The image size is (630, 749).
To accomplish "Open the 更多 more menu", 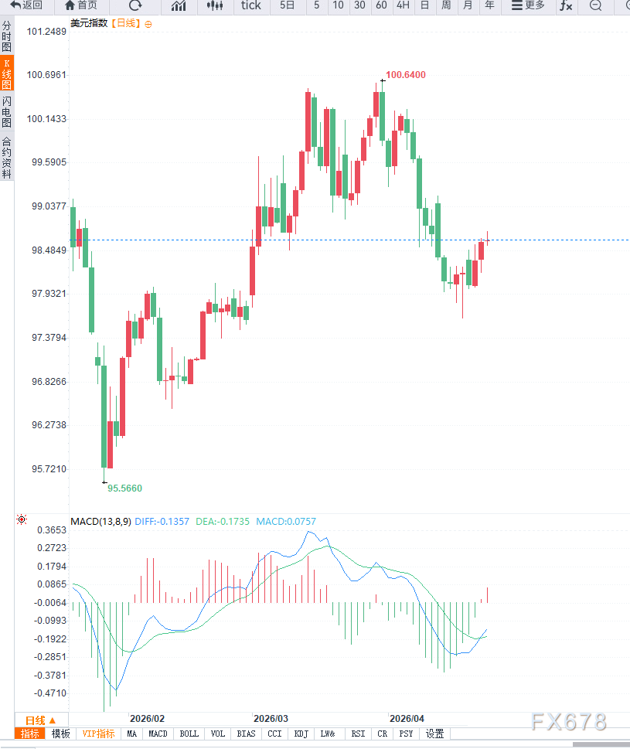I will pyautogui.click(x=528, y=5).
